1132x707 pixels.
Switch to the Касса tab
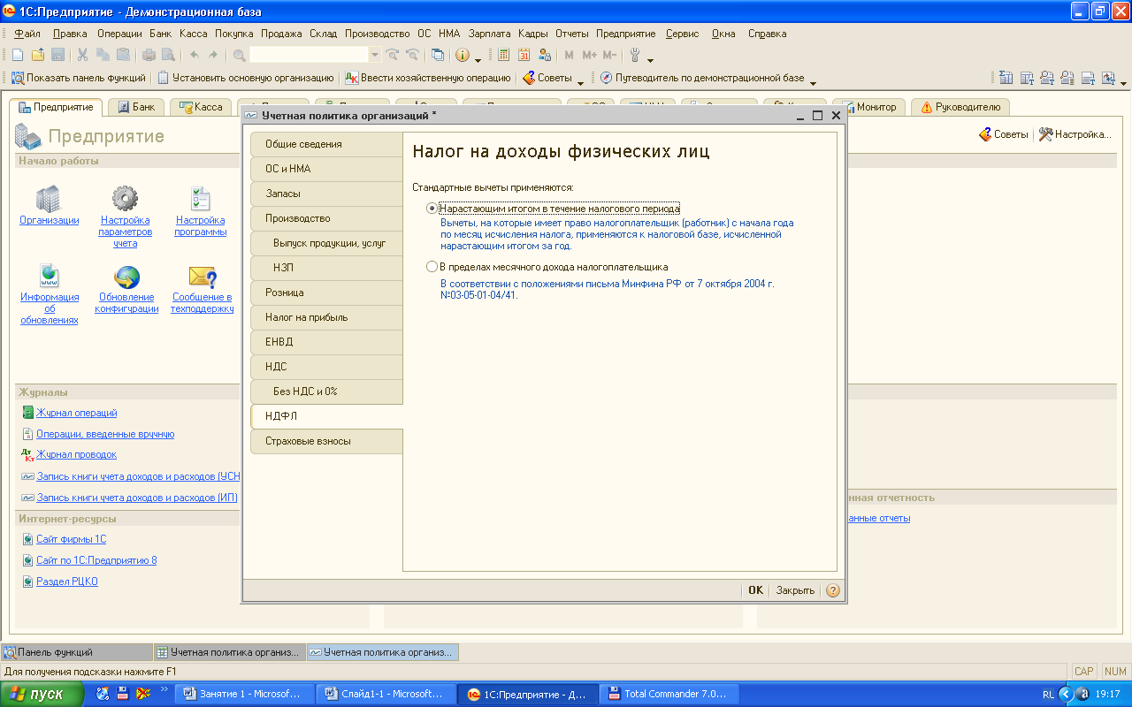pyautogui.click(x=201, y=107)
